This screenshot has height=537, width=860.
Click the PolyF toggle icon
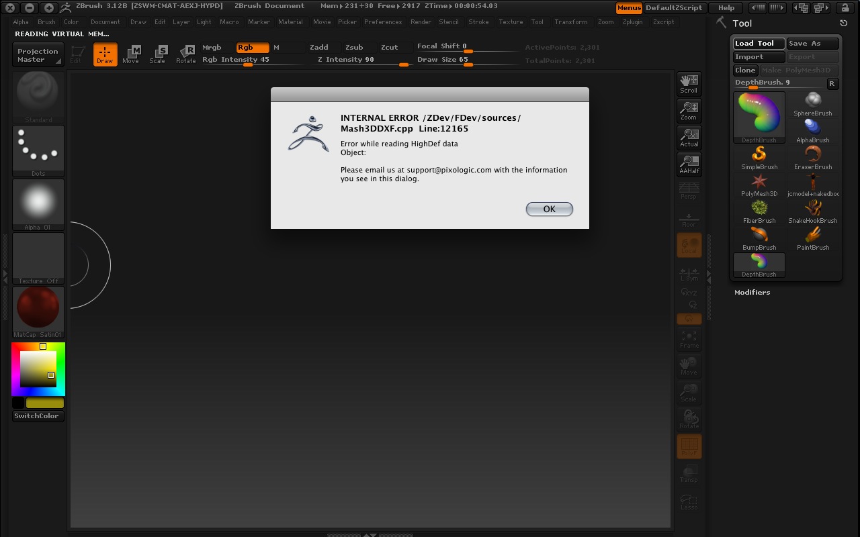pos(689,446)
